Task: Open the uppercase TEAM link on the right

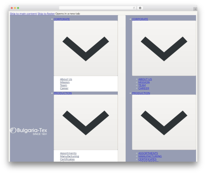Action: (x=142, y=85)
